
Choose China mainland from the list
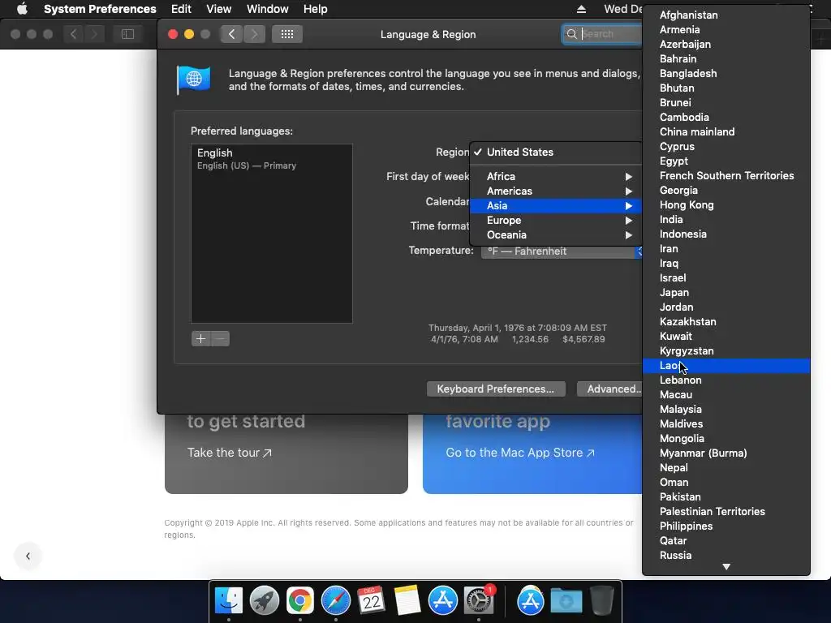click(726, 132)
